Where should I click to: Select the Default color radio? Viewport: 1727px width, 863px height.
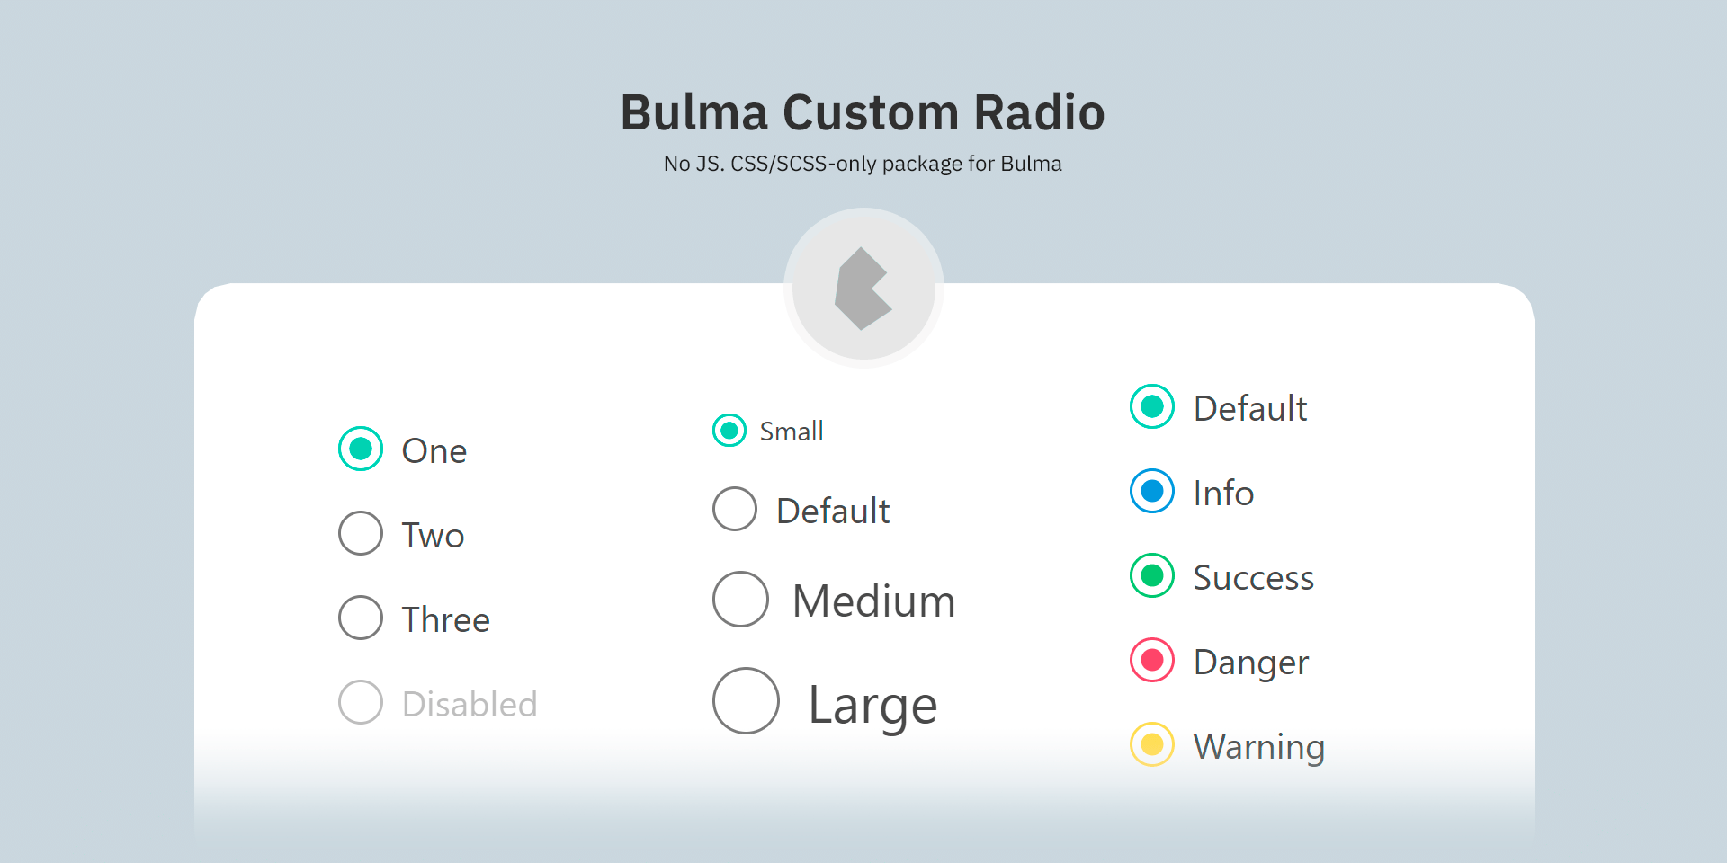[1151, 406]
